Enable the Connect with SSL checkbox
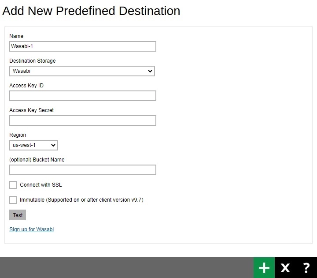 pos(13,185)
